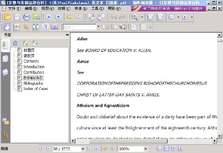Select the Text selection tool
Viewport: 223px width, 153px height.
45,27
